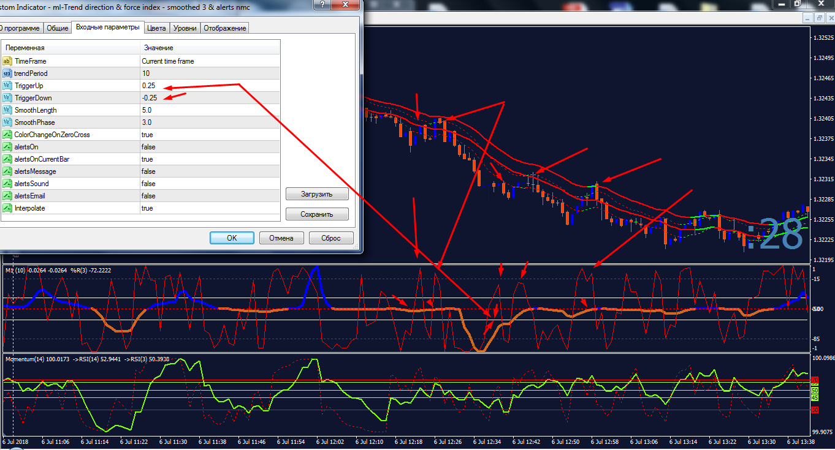Click the boolean icon beside alertsEmail
835x450 pixels.
click(7, 196)
